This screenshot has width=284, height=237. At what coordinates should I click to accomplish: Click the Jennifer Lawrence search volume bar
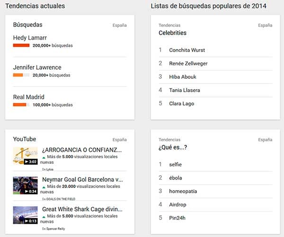[x=21, y=75]
